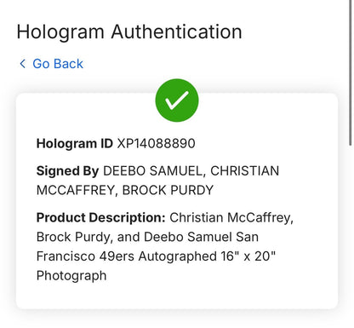Click Deebo Samuel San in description
Viewport: 354px width, 328px height.
coord(201,237)
